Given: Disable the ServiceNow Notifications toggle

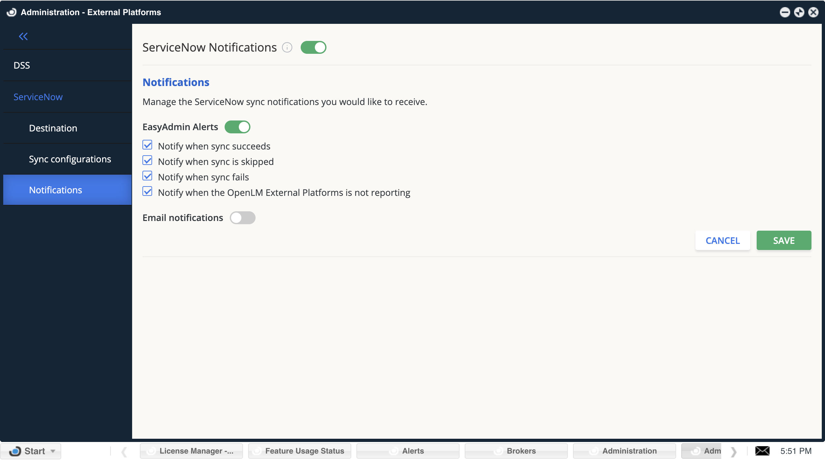Looking at the screenshot, I should (313, 47).
